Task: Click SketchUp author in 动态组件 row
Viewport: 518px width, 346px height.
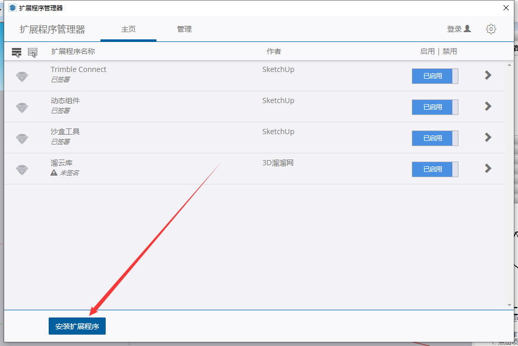Action: 278,100
